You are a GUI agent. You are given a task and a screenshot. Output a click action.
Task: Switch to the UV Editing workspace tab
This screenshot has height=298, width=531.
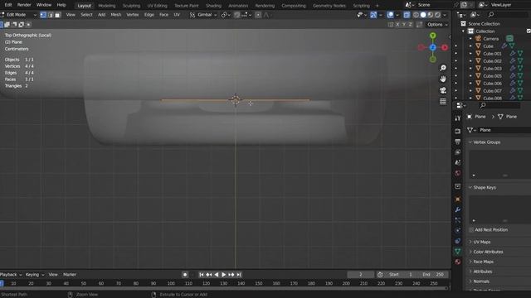pos(157,6)
